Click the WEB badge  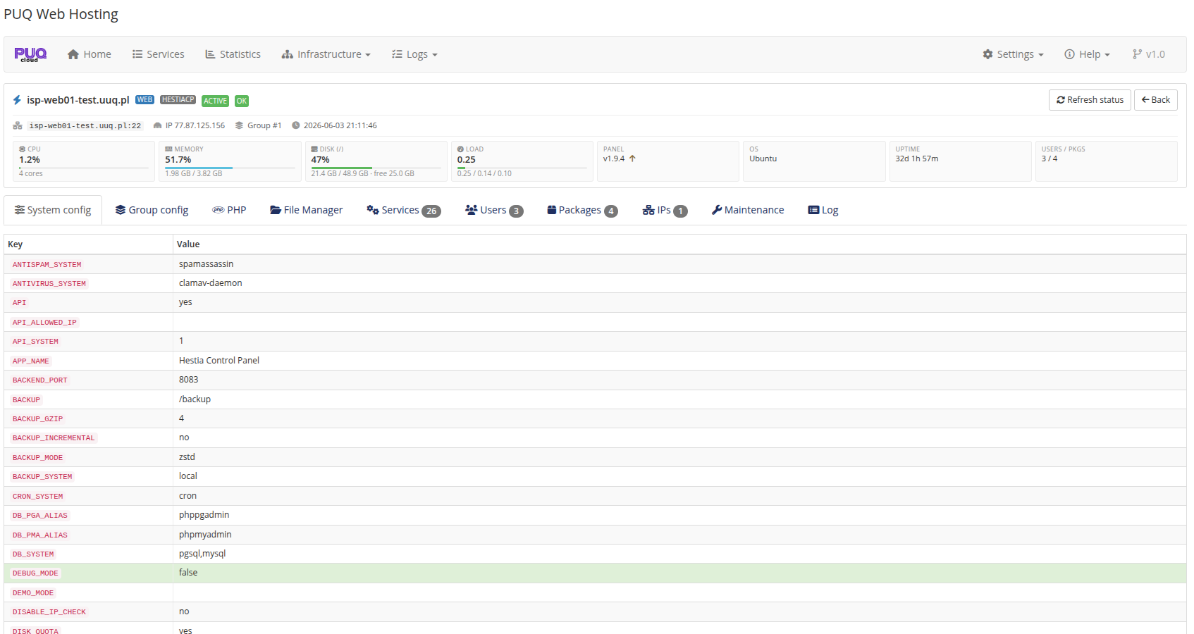pyautogui.click(x=144, y=100)
